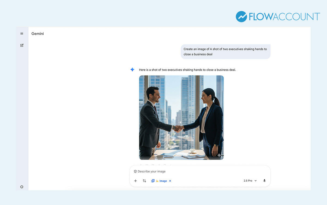Expand the 2.5 Pro model dropdown
Screen dimensions: 327x205
click(x=250, y=181)
